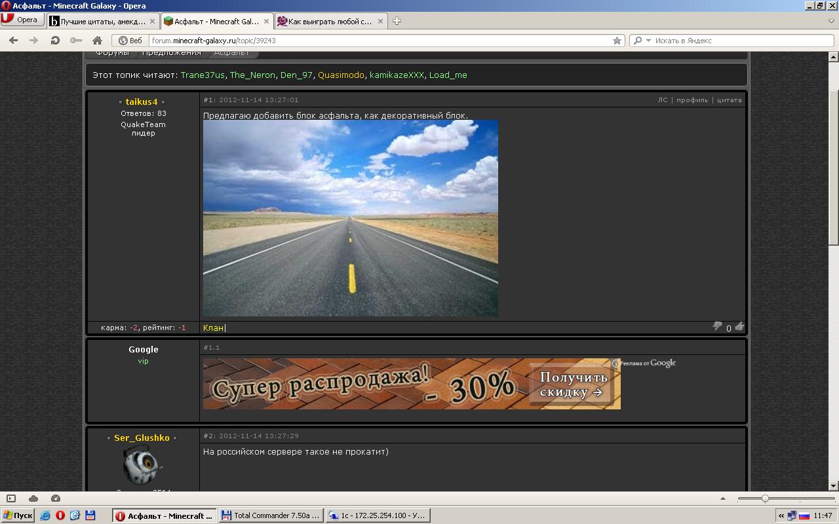Viewport: 839px width, 524px height.
Task: Open the search engine dropdown arrow
Action: 648,41
